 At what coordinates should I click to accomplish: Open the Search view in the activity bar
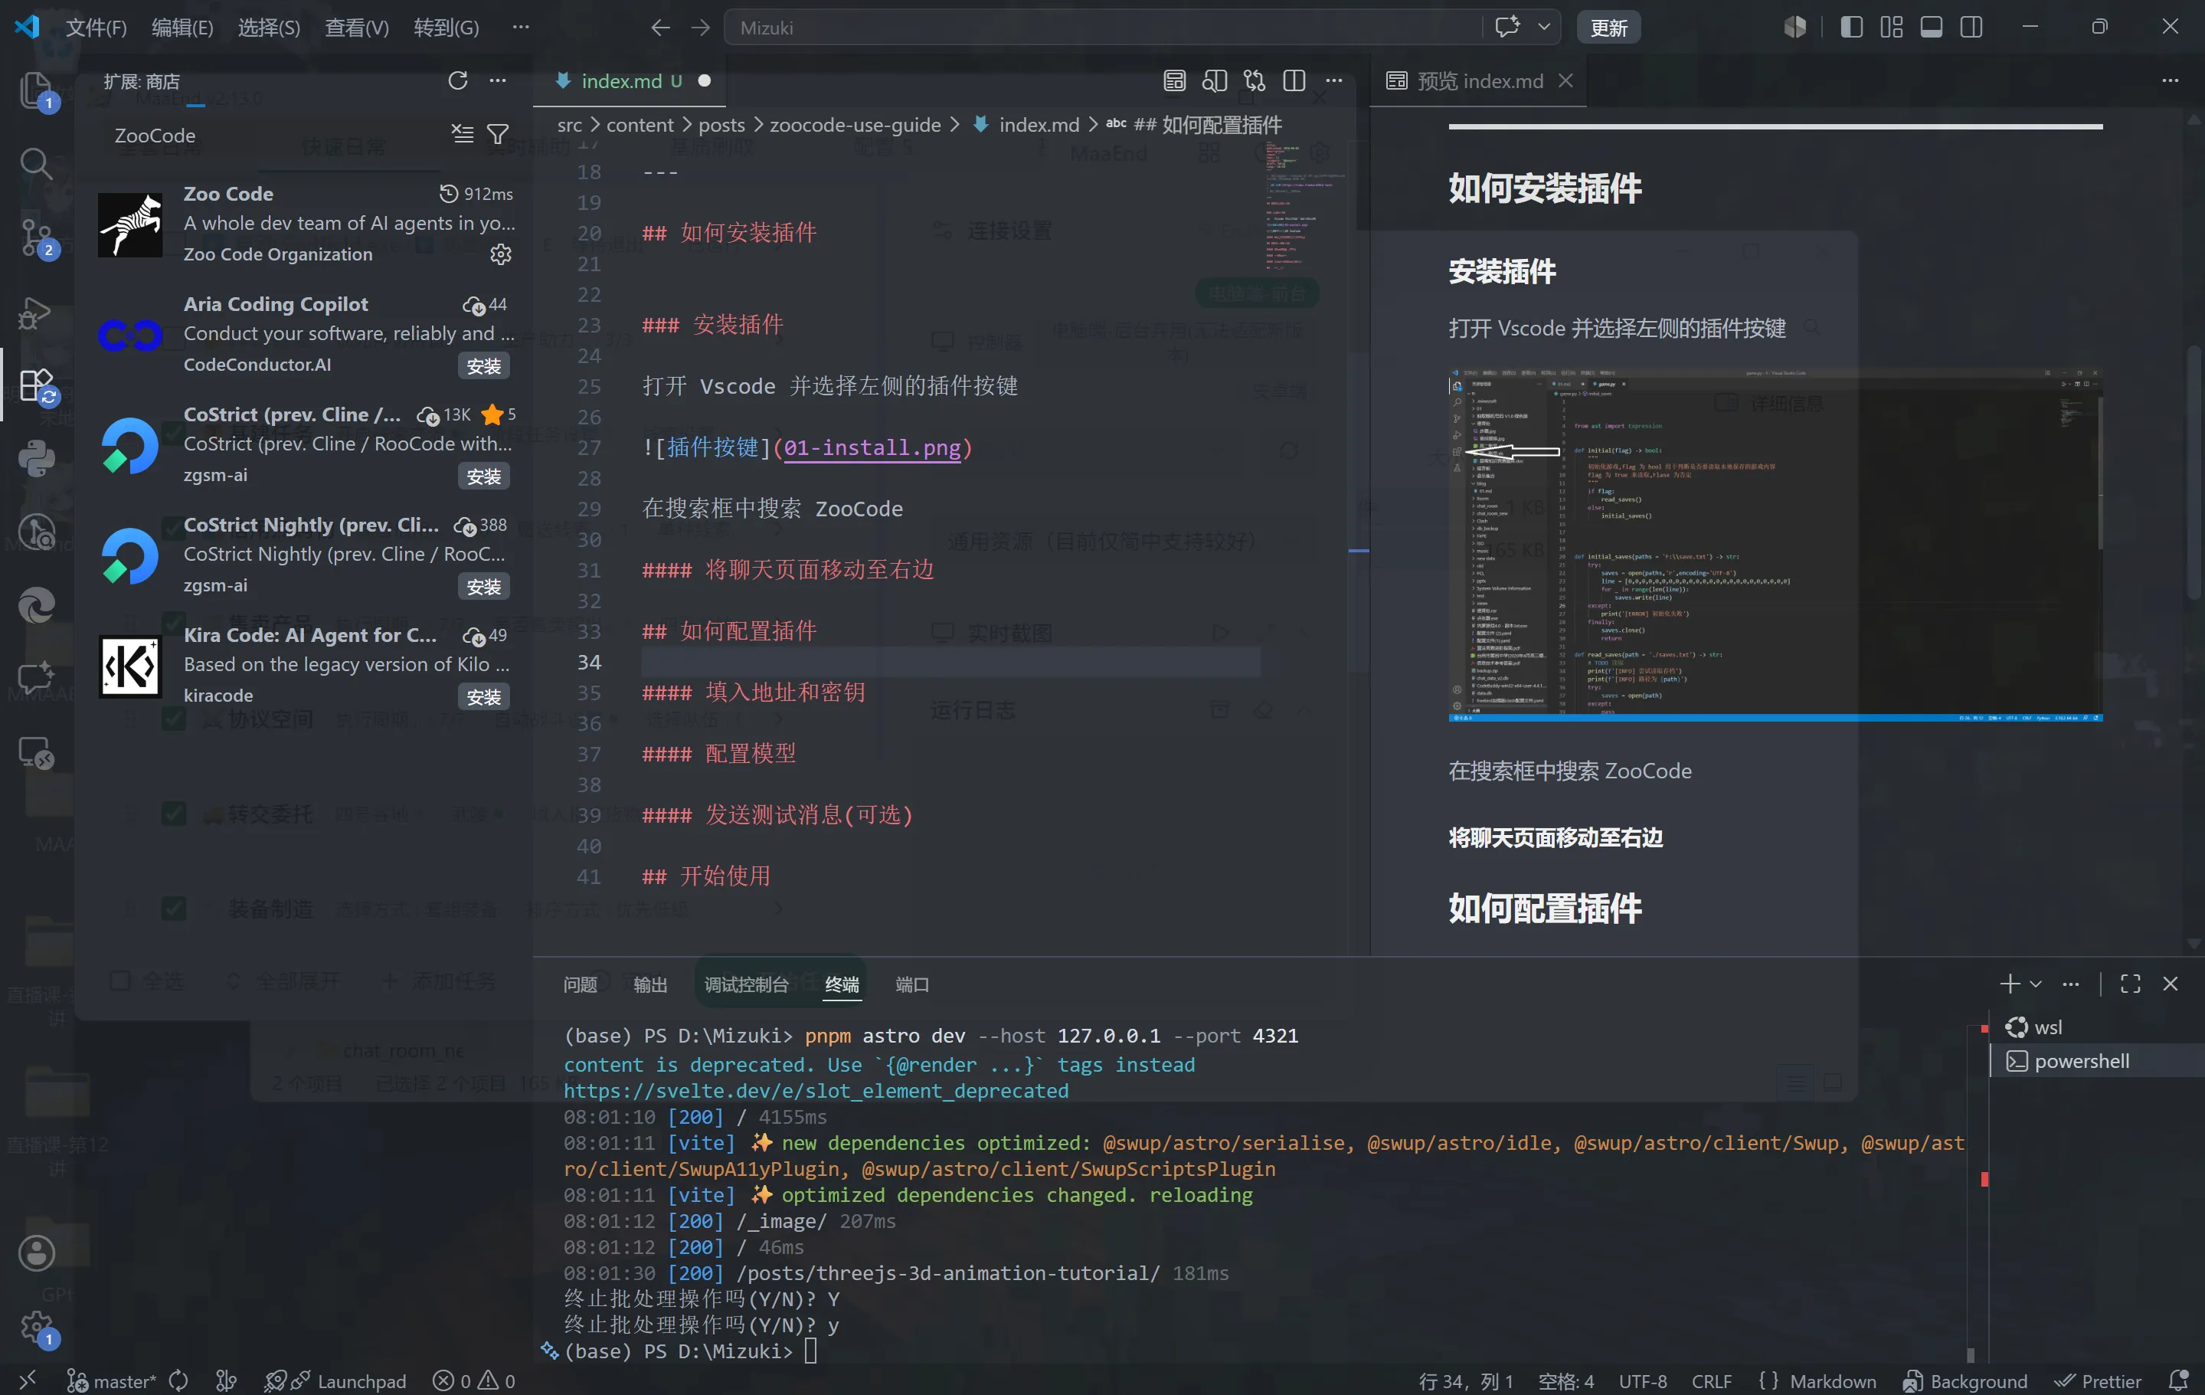point(37,164)
